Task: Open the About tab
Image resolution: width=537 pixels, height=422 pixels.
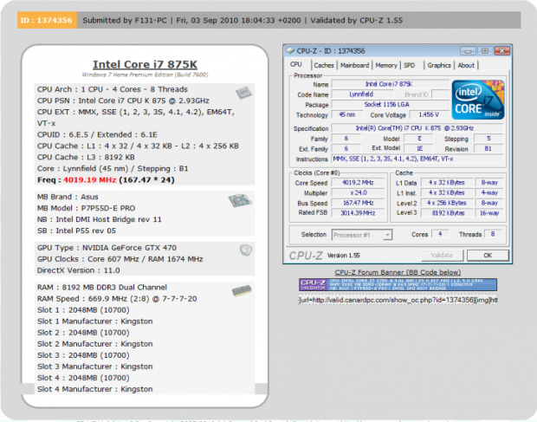Action: (466, 65)
